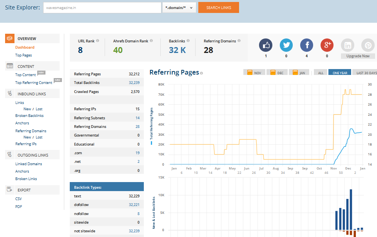Viewport: 377px width, 237px height.
Task: Click the site URL input field
Action: [102, 8]
